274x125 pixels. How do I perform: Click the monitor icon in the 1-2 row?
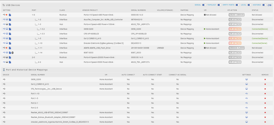pos(7,19)
